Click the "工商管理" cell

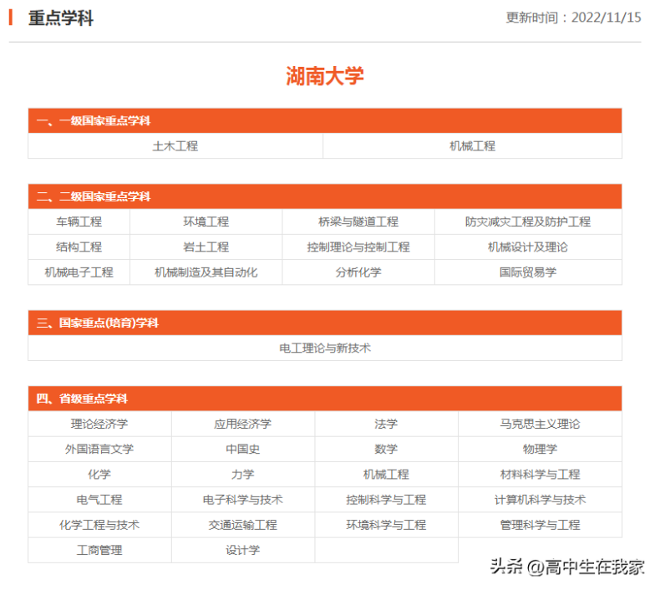pyautogui.click(x=99, y=551)
